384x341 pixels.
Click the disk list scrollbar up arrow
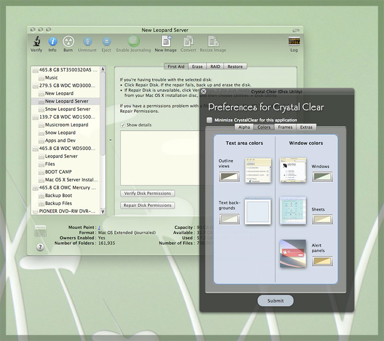103,69
